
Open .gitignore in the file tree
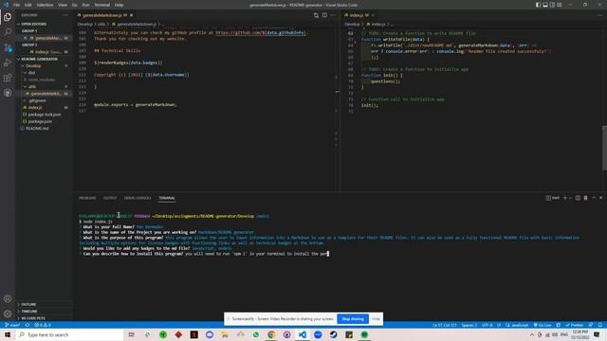tap(37, 100)
